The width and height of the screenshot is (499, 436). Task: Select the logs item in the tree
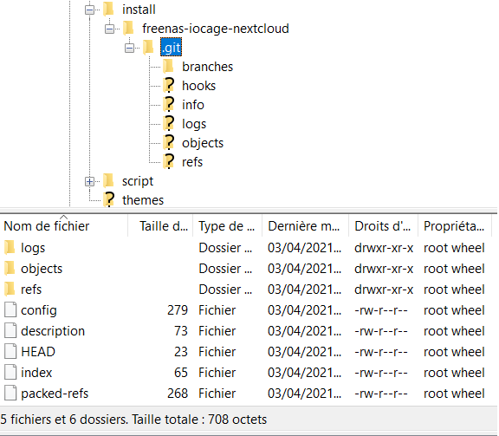click(194, 124)
